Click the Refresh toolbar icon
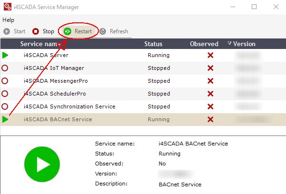Viewport: 286px width, 194px height. (103, 31)
